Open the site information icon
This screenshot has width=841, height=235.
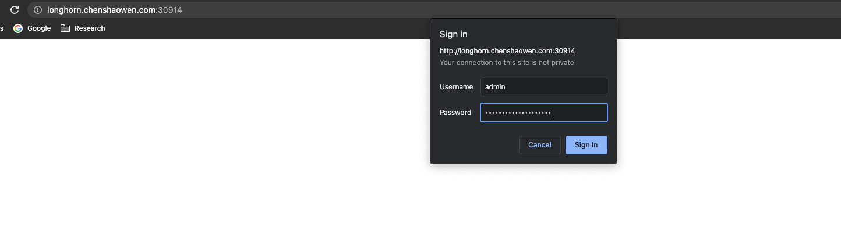click(x=38, y=10)
